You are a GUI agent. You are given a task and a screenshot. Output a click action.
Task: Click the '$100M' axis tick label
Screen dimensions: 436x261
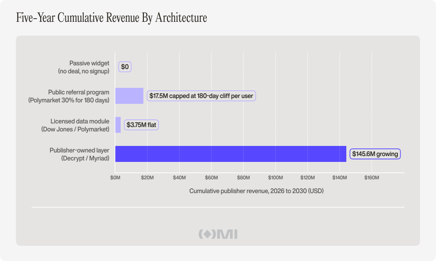[x=275, y=178]
